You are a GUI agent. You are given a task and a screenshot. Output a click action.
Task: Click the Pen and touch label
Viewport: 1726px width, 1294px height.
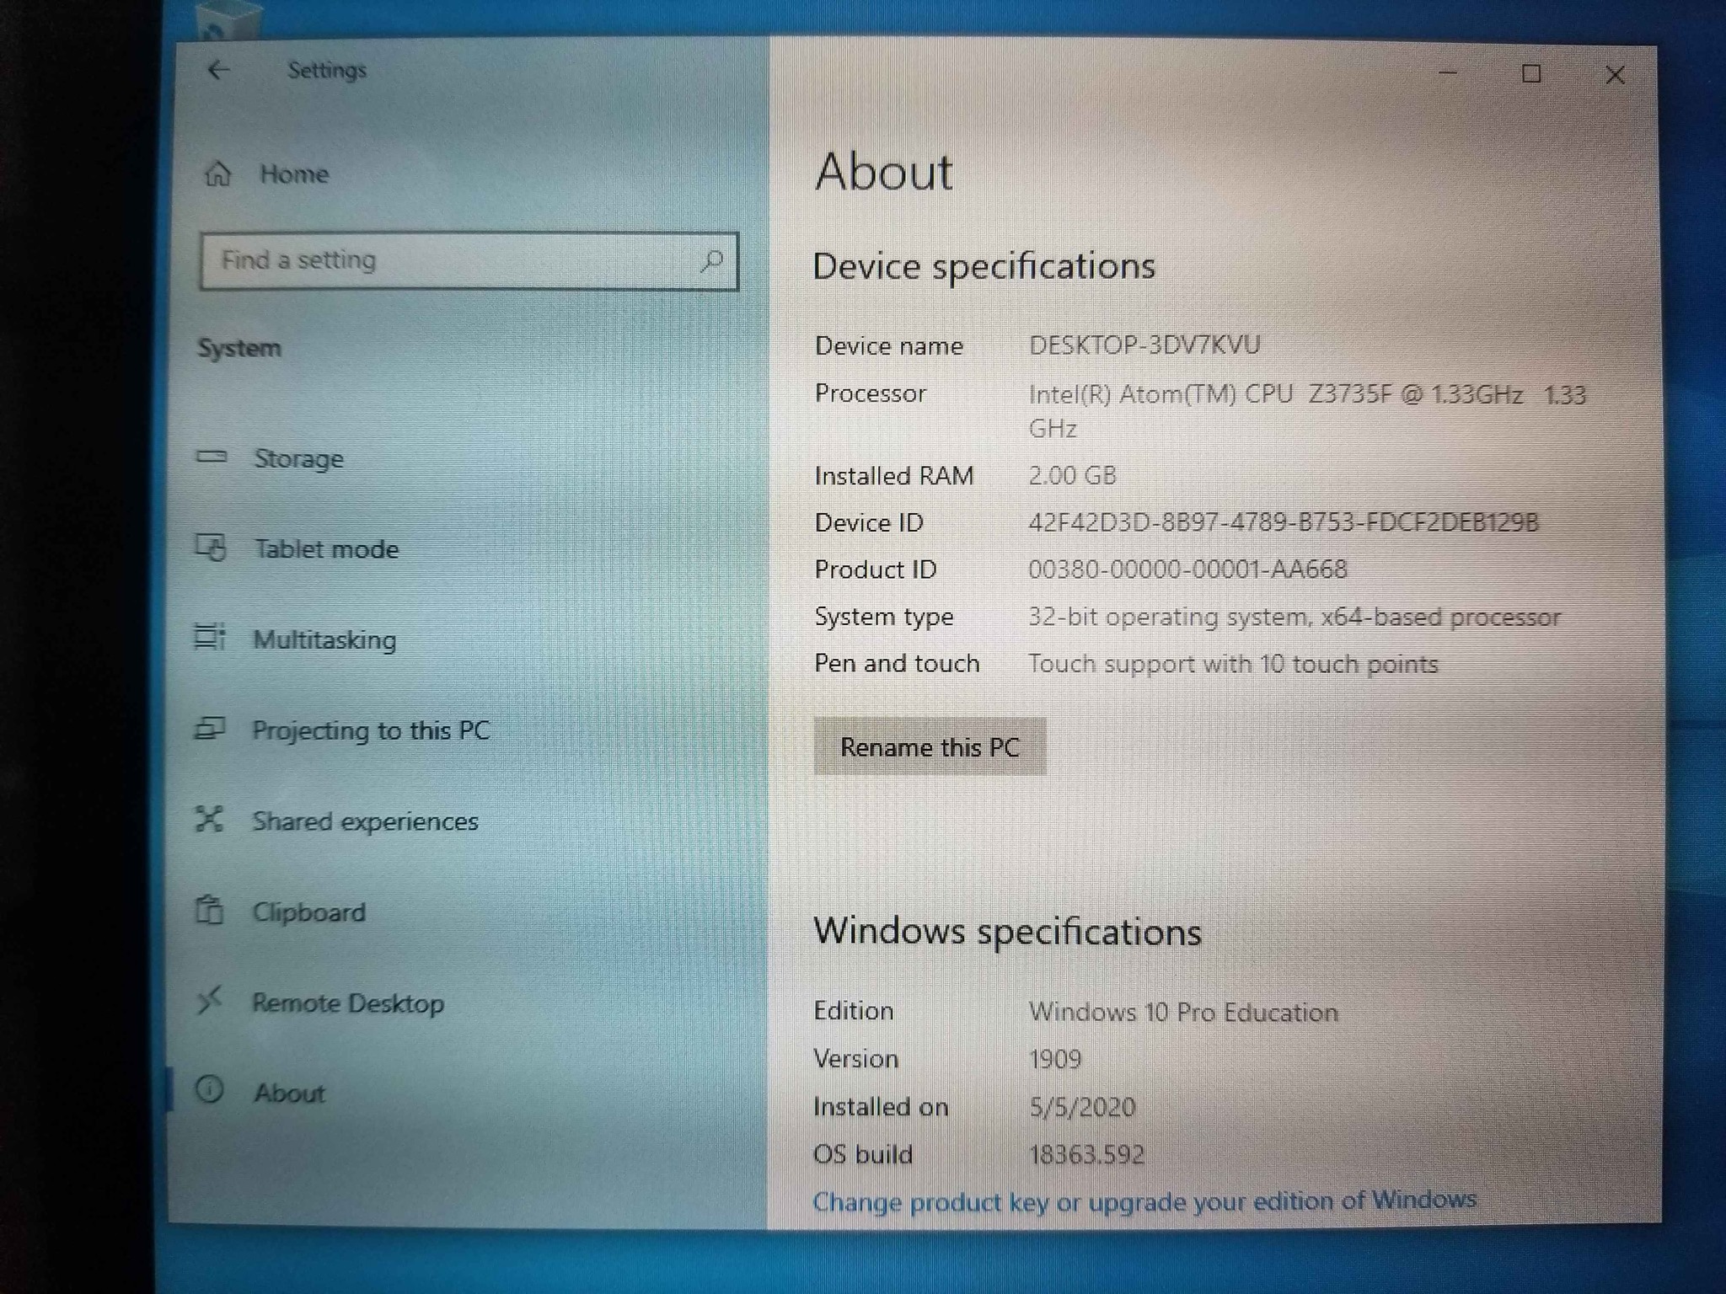pyautogui.click(x=897, y=664)
